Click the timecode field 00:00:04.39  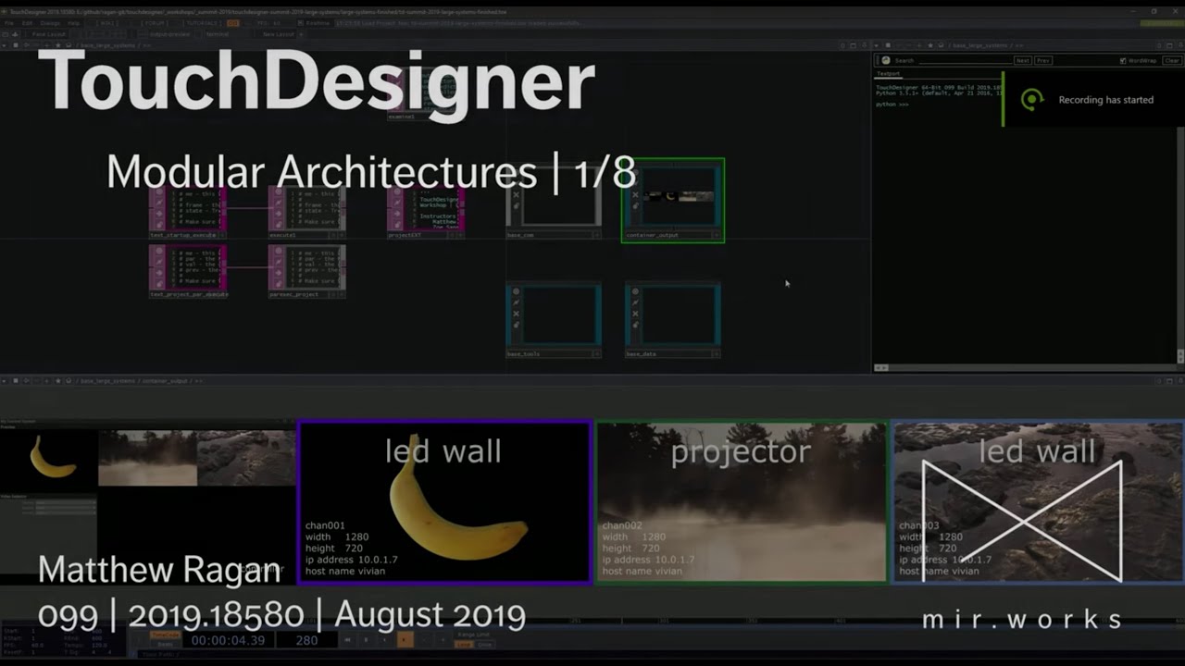[x=228, y=640]
